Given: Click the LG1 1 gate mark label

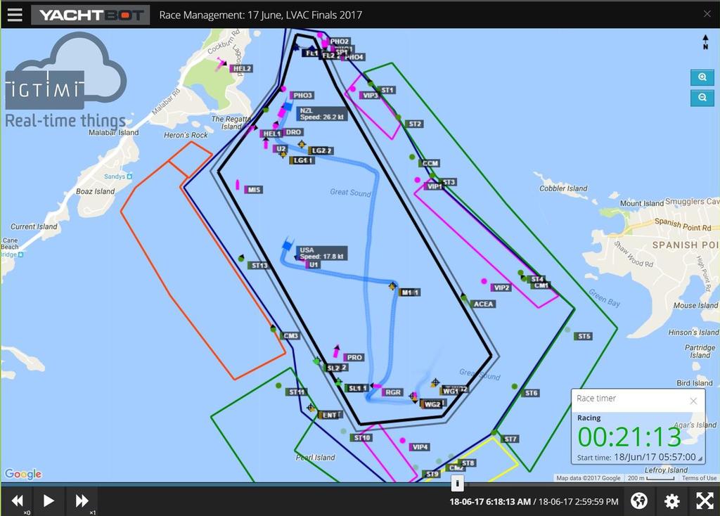Looking at the screenshot, I should pyautogui.click(x=302, y=160).
